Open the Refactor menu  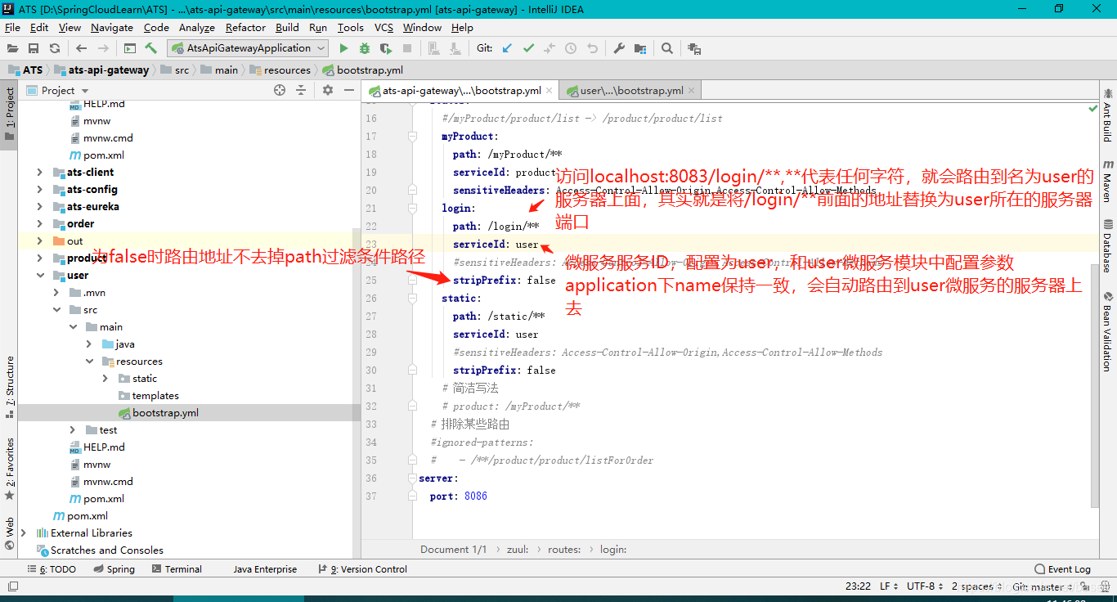tap(245, 27)
